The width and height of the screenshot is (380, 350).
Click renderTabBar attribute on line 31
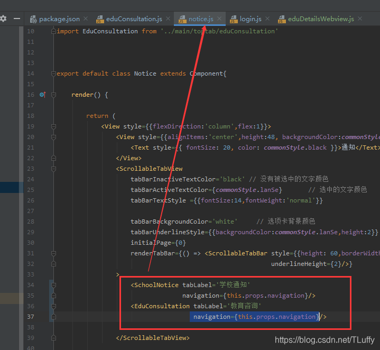tap(153, 254)
